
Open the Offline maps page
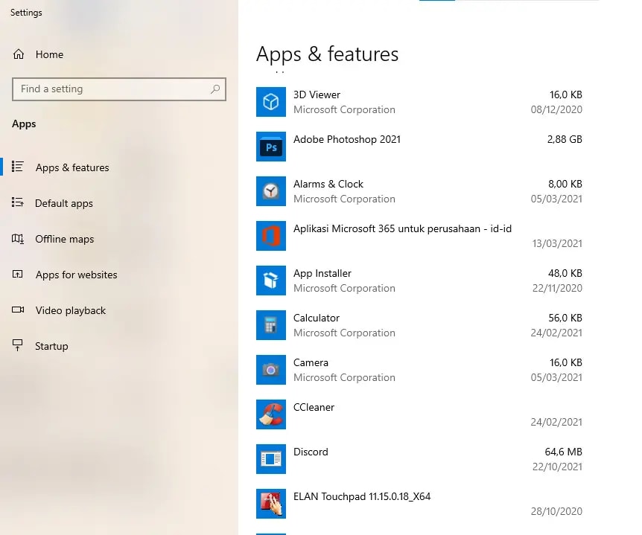65,239
